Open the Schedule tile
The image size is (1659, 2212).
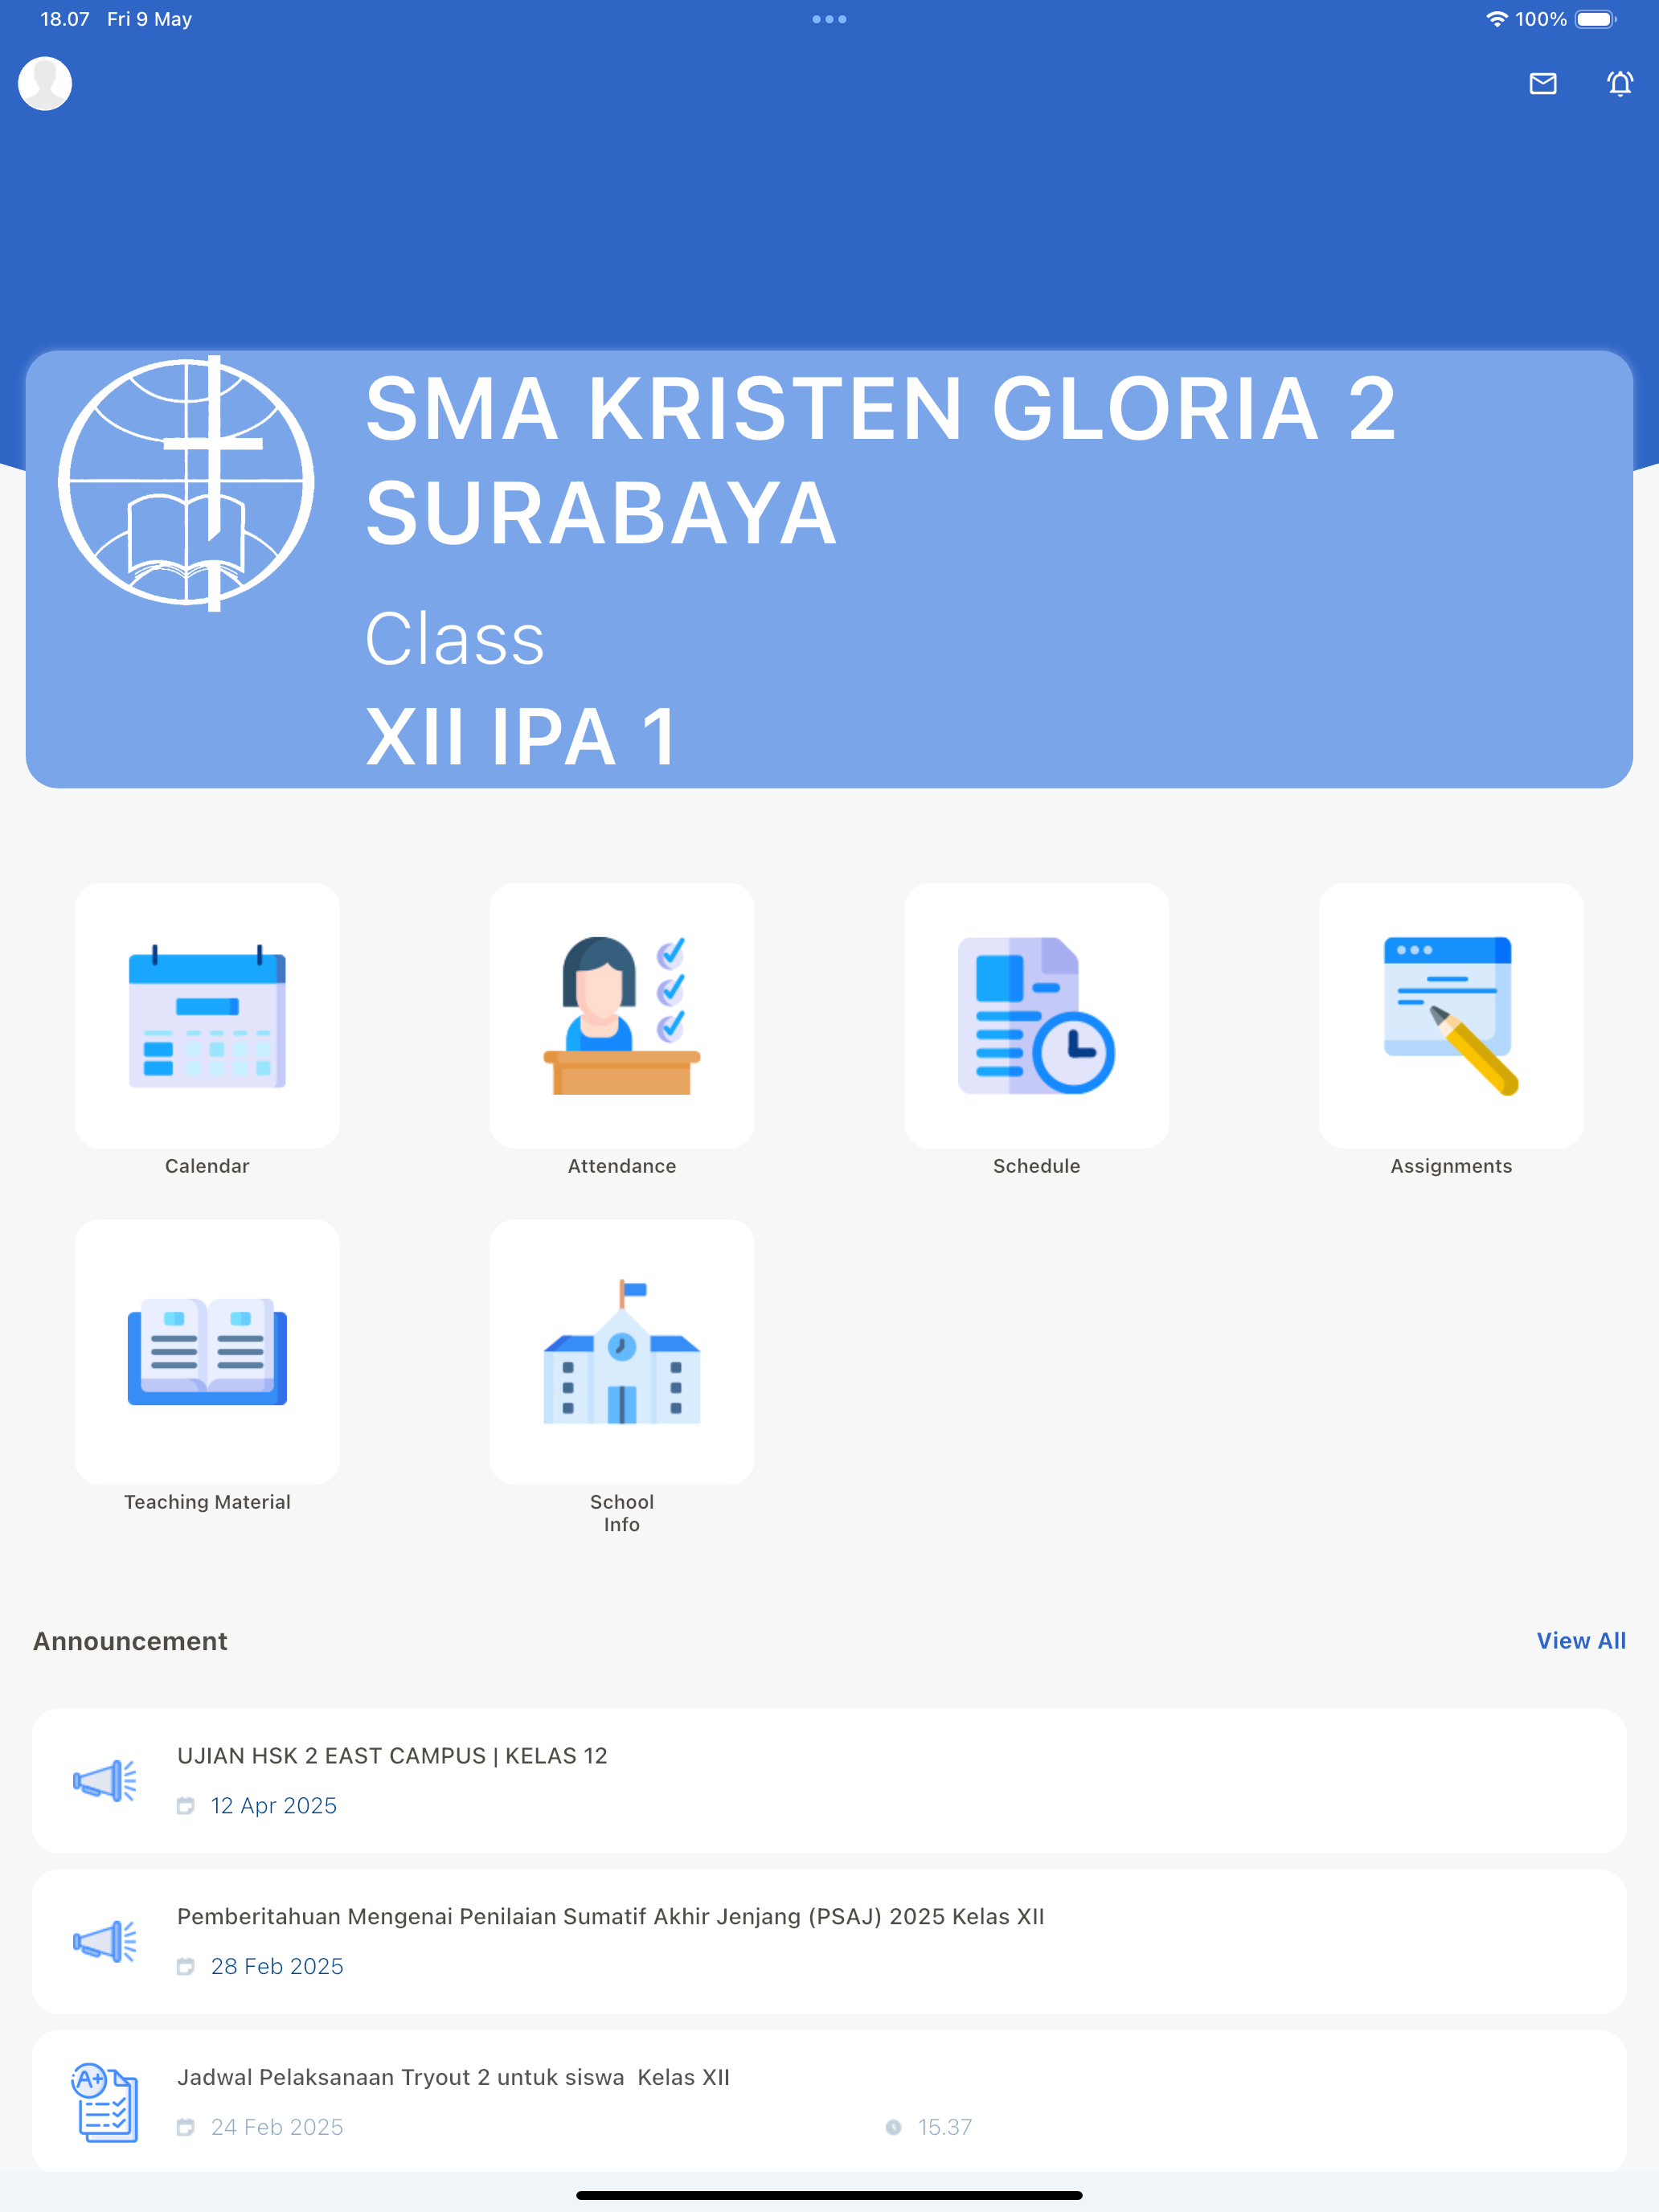click(1036, 1015)
